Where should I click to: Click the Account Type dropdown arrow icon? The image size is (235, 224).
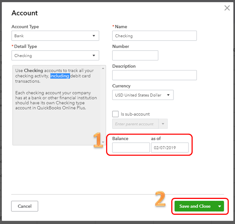coord(94,36)
